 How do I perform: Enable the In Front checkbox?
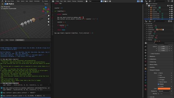[158, 87]
